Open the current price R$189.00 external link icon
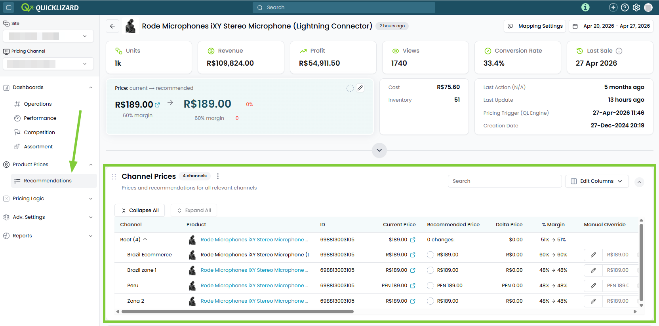This screenshot has height=326, width=659. click(x=158, y=105)
